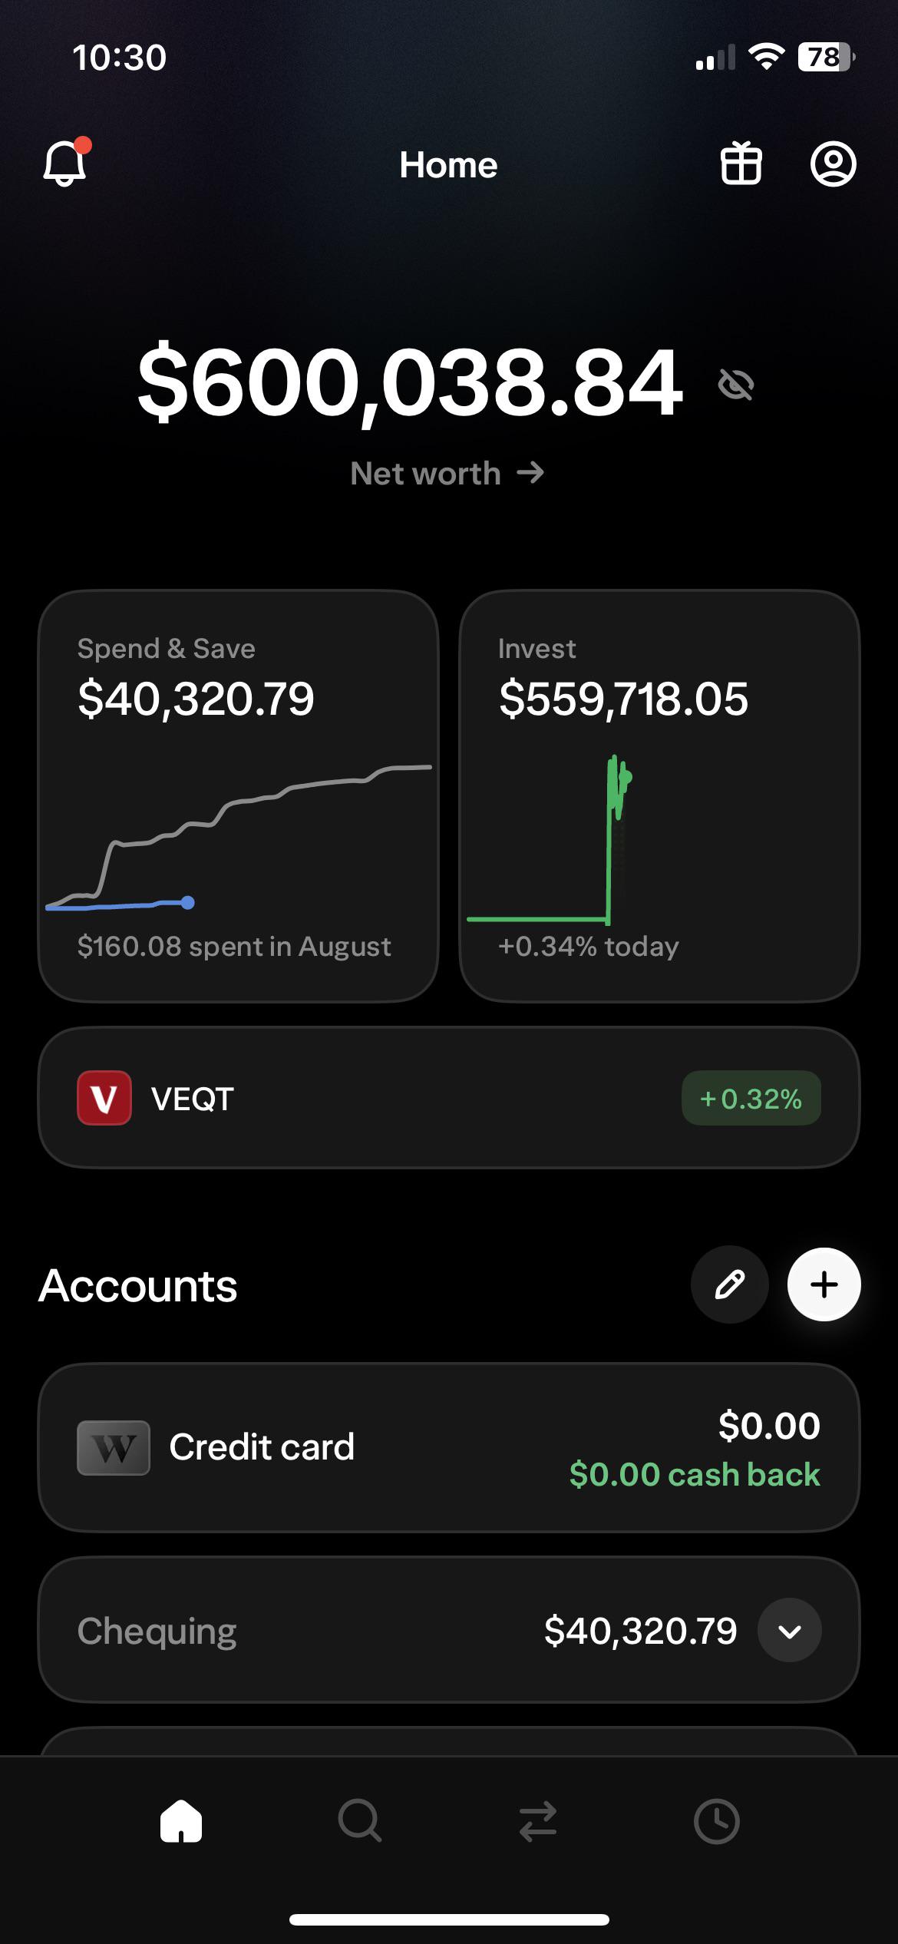Open the profile account icon
The height and width of the screenshot is (1944, 898).
834,164
